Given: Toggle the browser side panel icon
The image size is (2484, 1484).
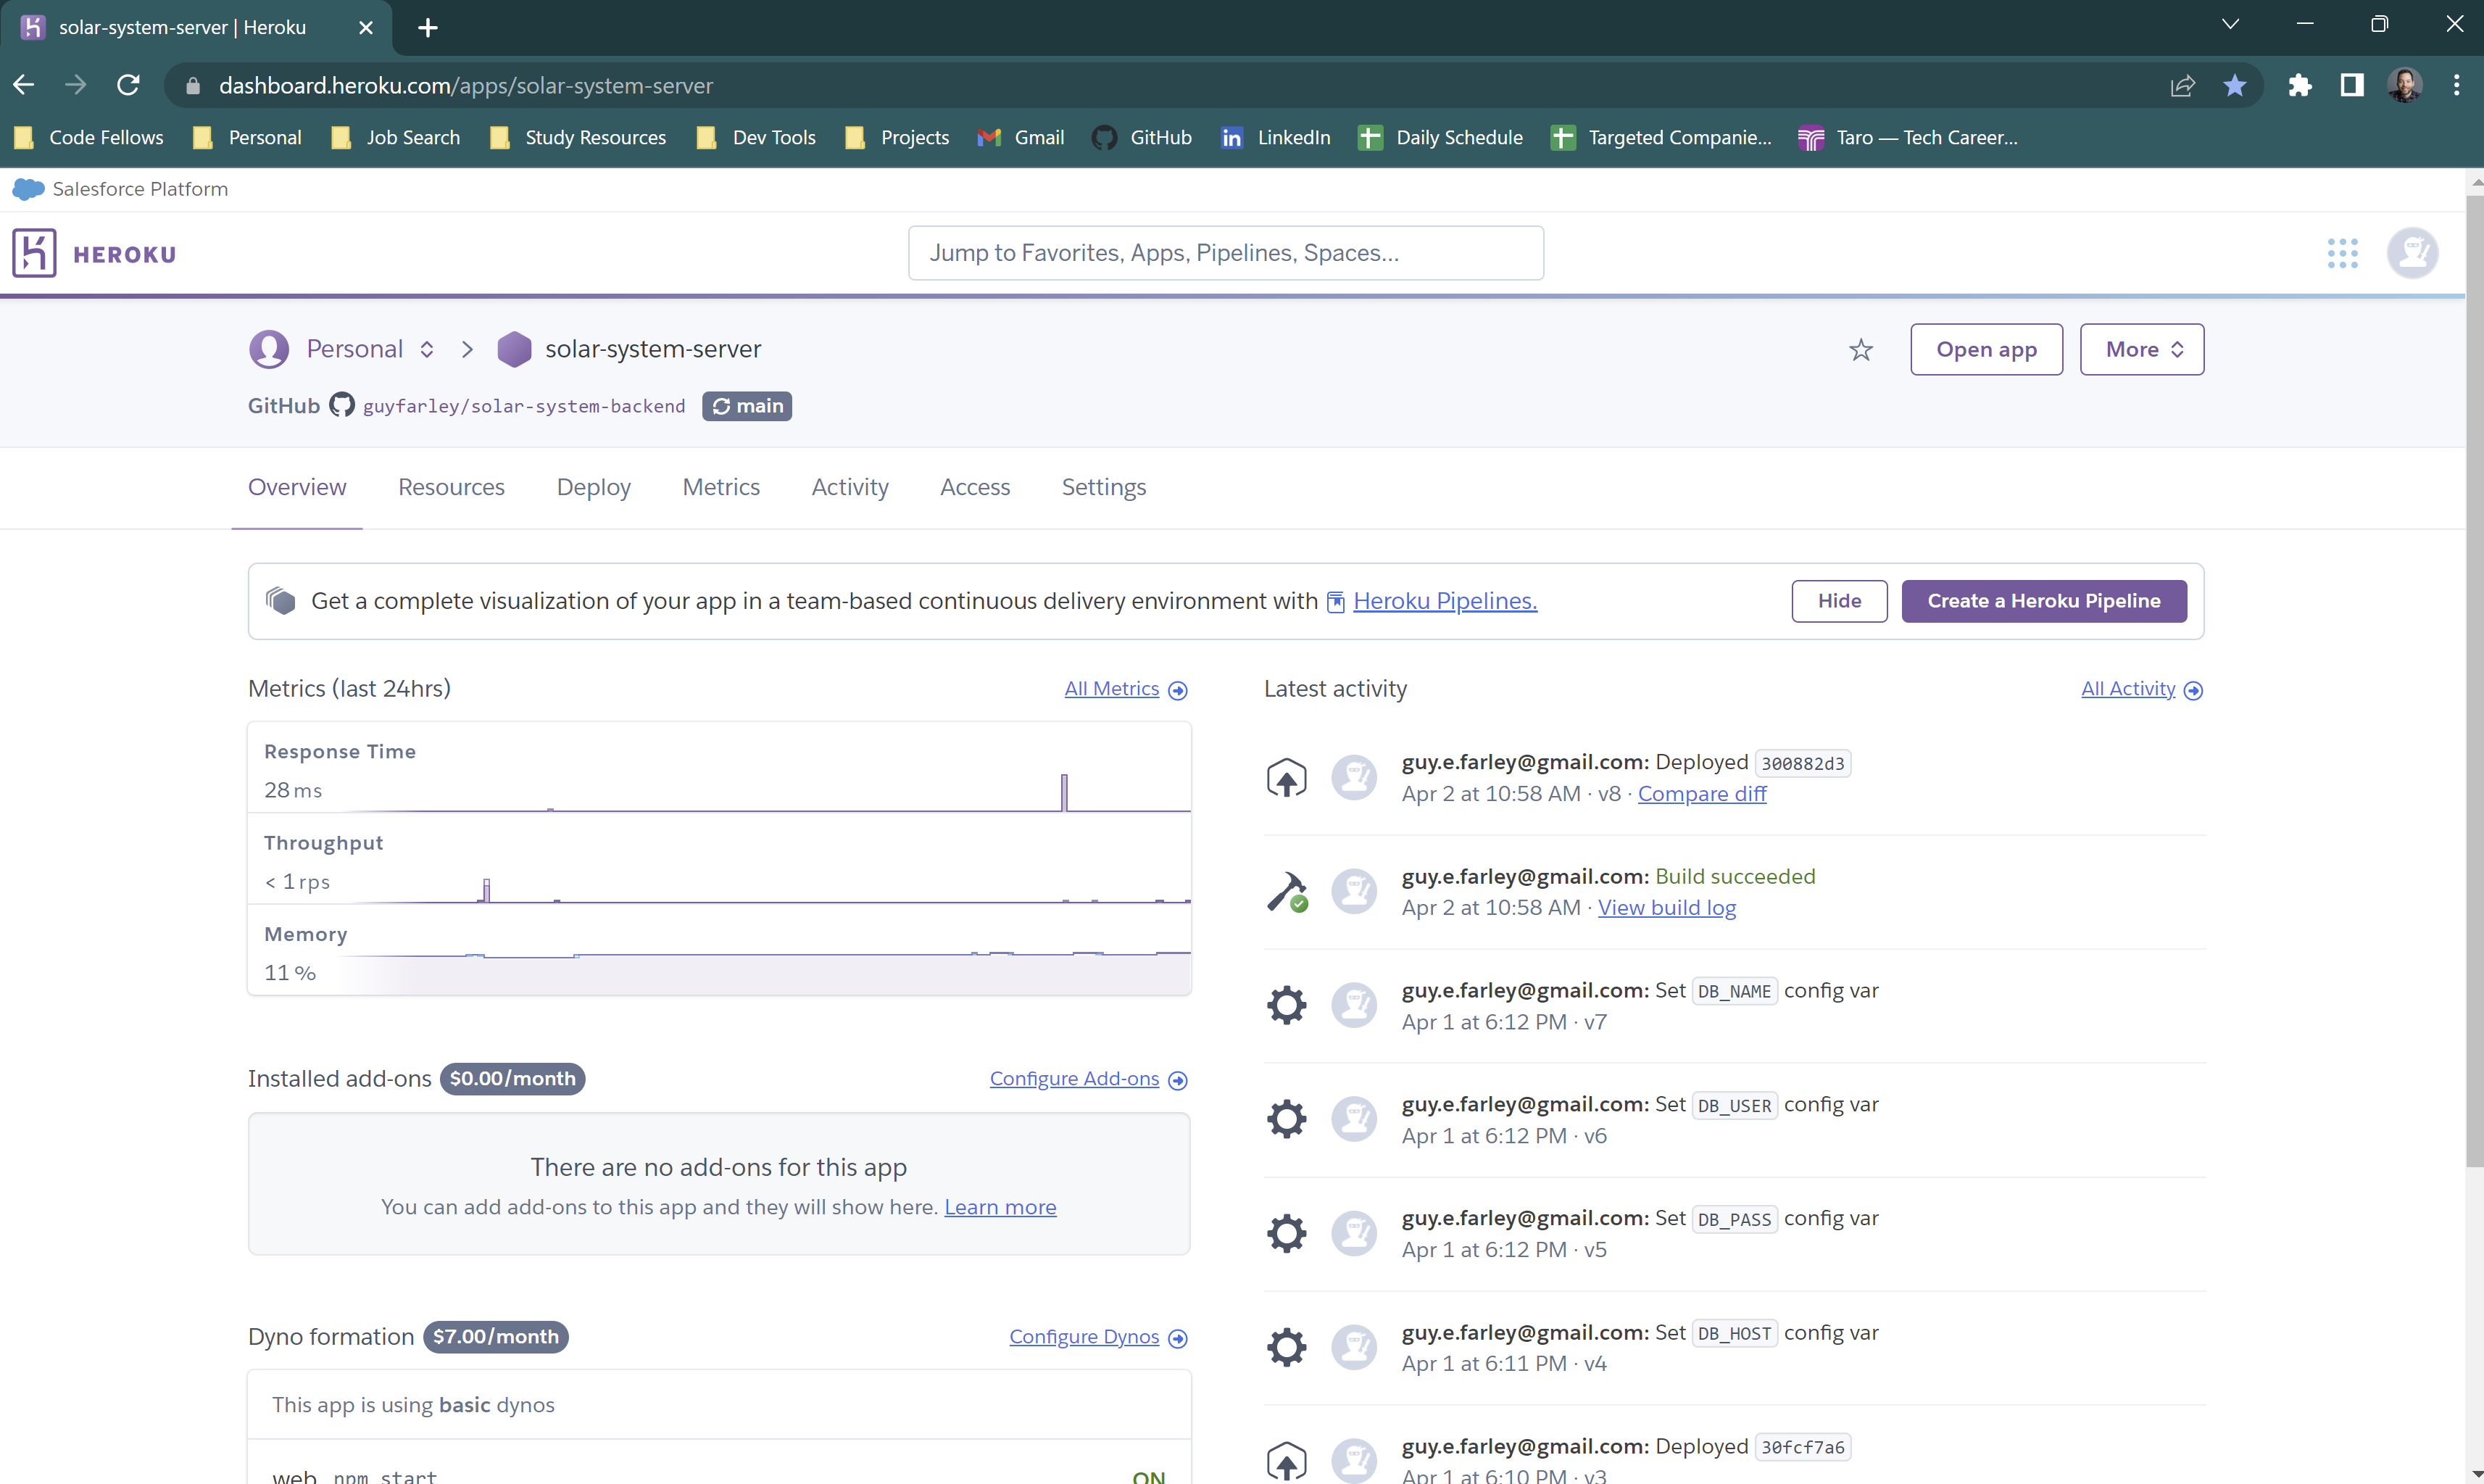Looking at the screenshot, I should 2352,85.
